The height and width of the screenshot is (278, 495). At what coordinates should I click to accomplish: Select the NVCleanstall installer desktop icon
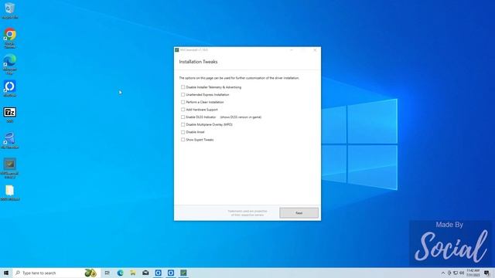(x=10, y=168)
